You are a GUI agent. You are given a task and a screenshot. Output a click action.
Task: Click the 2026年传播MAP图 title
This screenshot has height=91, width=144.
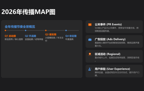point(28,12)
